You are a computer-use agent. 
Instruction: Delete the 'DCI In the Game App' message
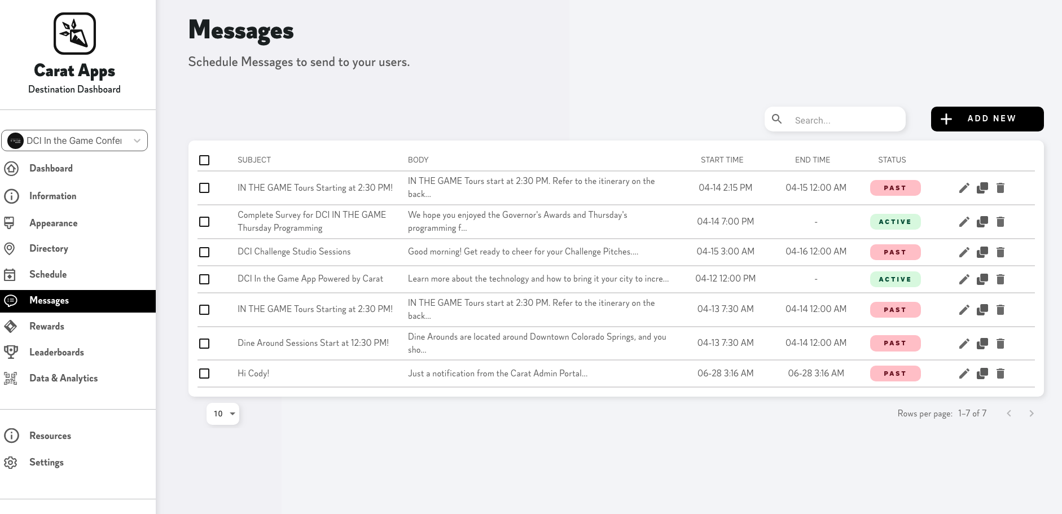[x=1000, y=279]
